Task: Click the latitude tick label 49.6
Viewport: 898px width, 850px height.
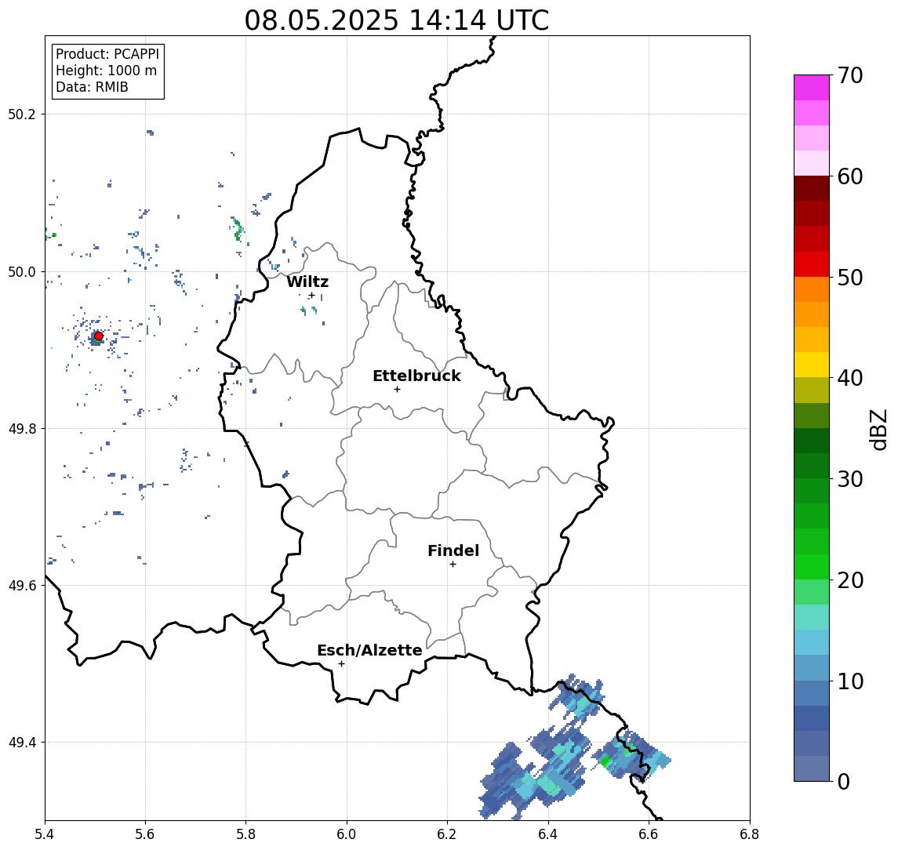Action: 22,586
